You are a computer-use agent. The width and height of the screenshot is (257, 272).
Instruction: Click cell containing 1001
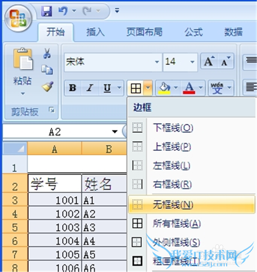click(55, 200)
